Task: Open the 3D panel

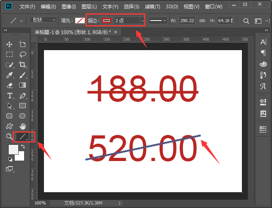Action: [263, 102]
